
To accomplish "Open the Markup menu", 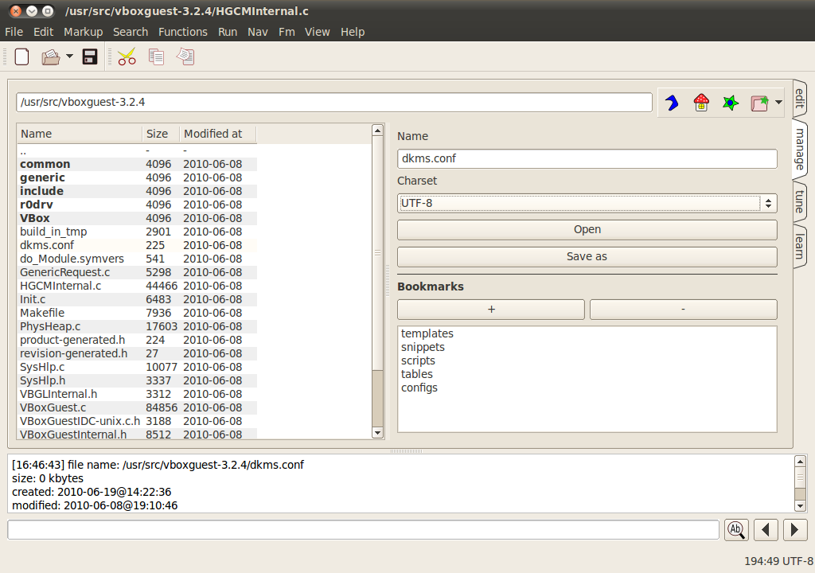I will 83,32.
